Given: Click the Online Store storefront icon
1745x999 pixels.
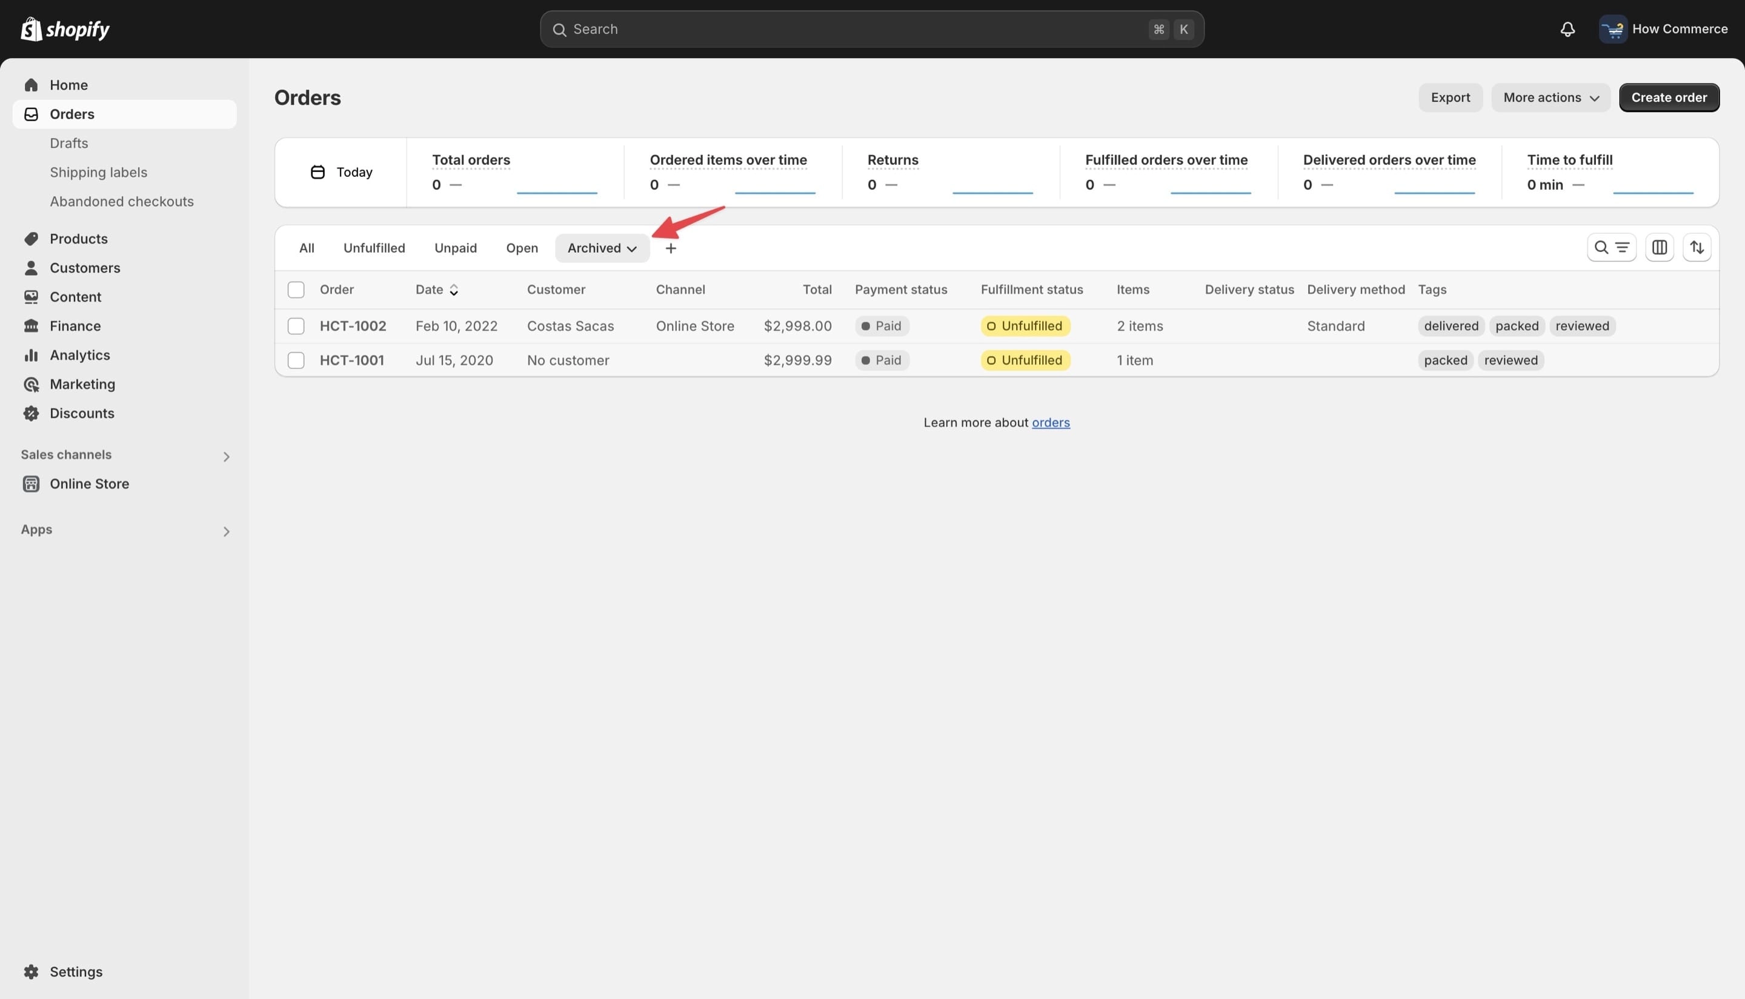Looking at the screenshot, I should pos(31,483).
